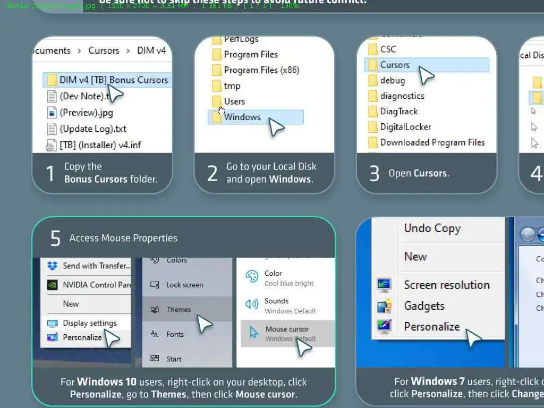544x408 pixels.
Task: Click the monitor icon beside Windows 7 Personalize
Action: 385,327
